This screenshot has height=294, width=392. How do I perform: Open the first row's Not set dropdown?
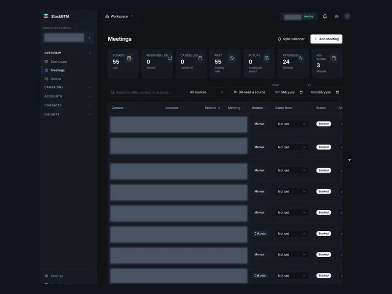292,124
